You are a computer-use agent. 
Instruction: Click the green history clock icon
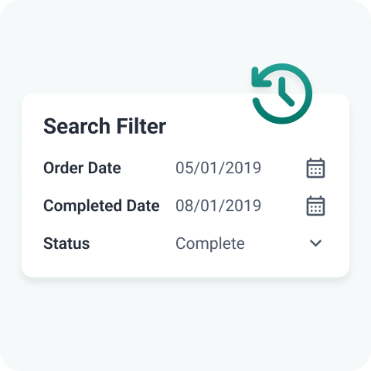click(x=282, y=94)
